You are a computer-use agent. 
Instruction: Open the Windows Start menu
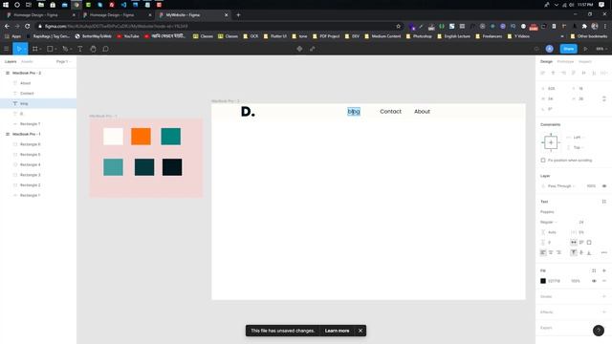pos(6,5)
